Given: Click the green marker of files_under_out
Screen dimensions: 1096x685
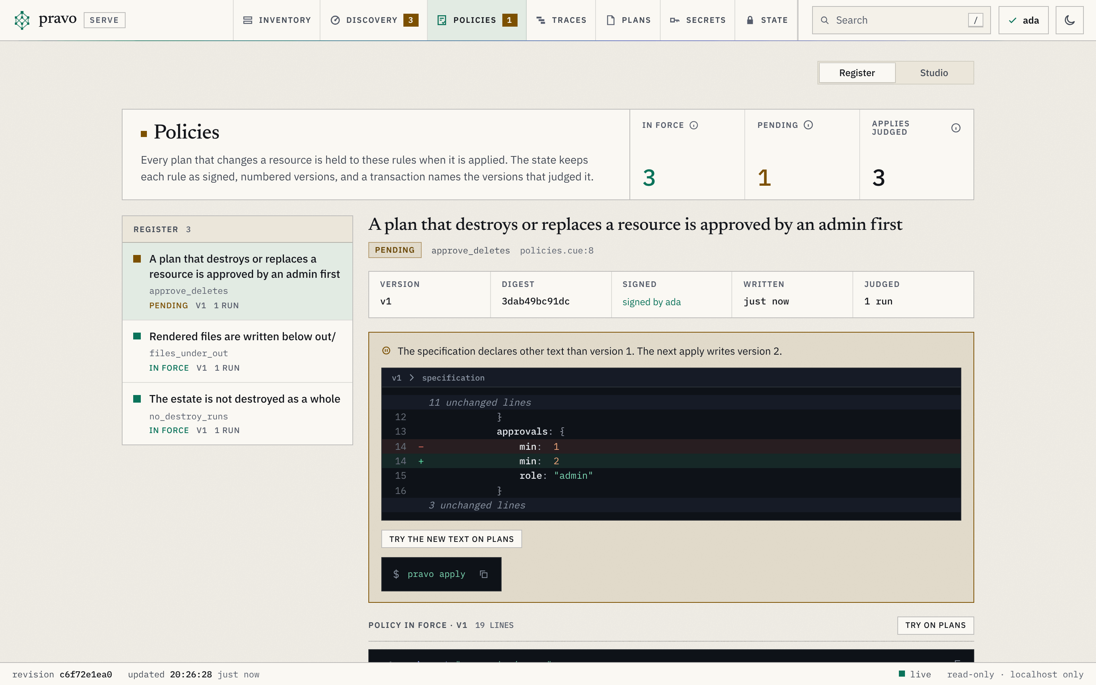Looking at the screenshot, I should 137,336.
